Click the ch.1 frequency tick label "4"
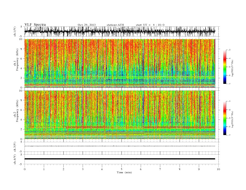Image resolution: width=246 pixels, height=190 pixels. pos(21,68)
